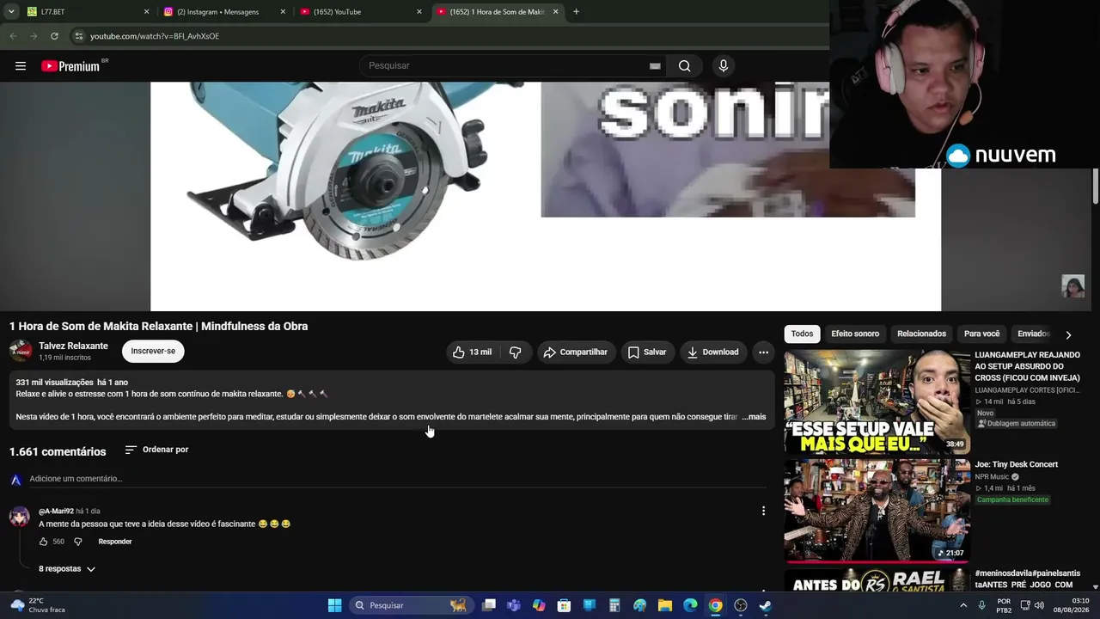Open the taskbar microphone tray icon
Image resolution: width=1100 pixels, height=619 pixels.
click(x=982, y=605)
